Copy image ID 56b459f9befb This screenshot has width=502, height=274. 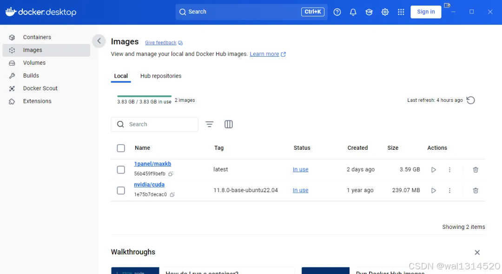click(171, 174)
